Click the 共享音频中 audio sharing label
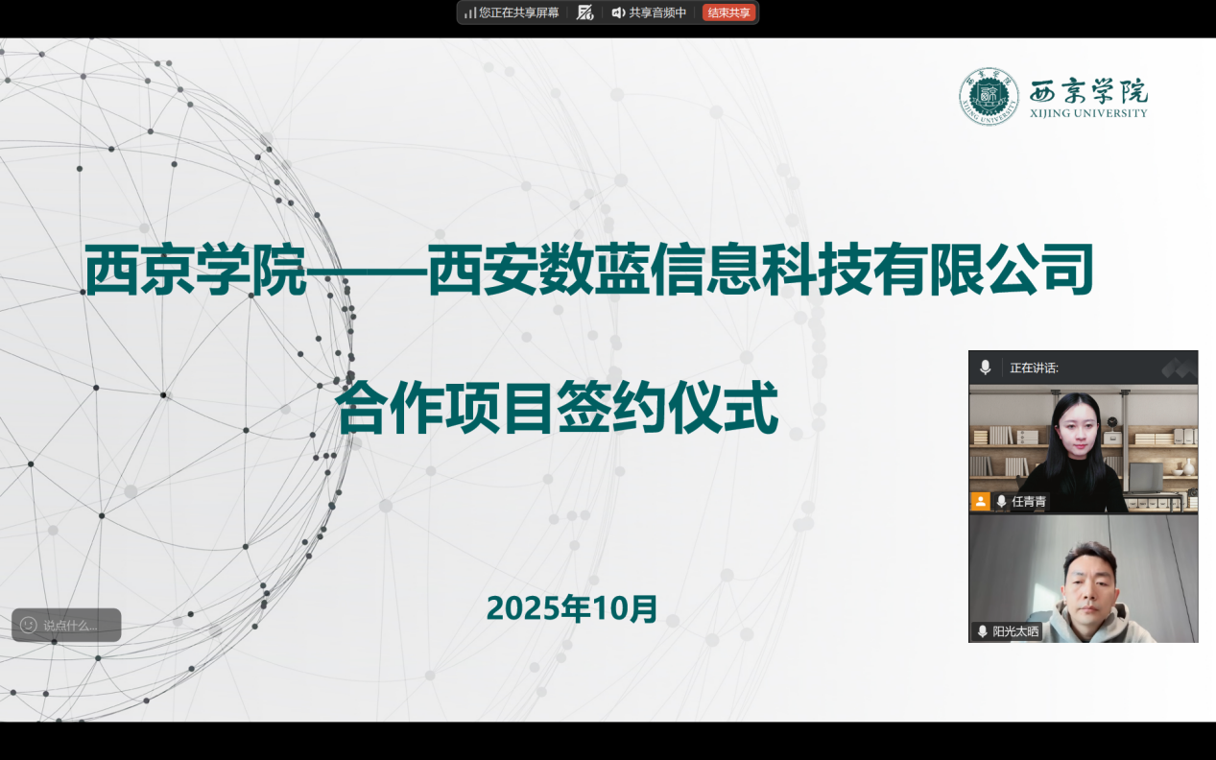Viewport: 1216px width, 760px height. coord(657,12)
